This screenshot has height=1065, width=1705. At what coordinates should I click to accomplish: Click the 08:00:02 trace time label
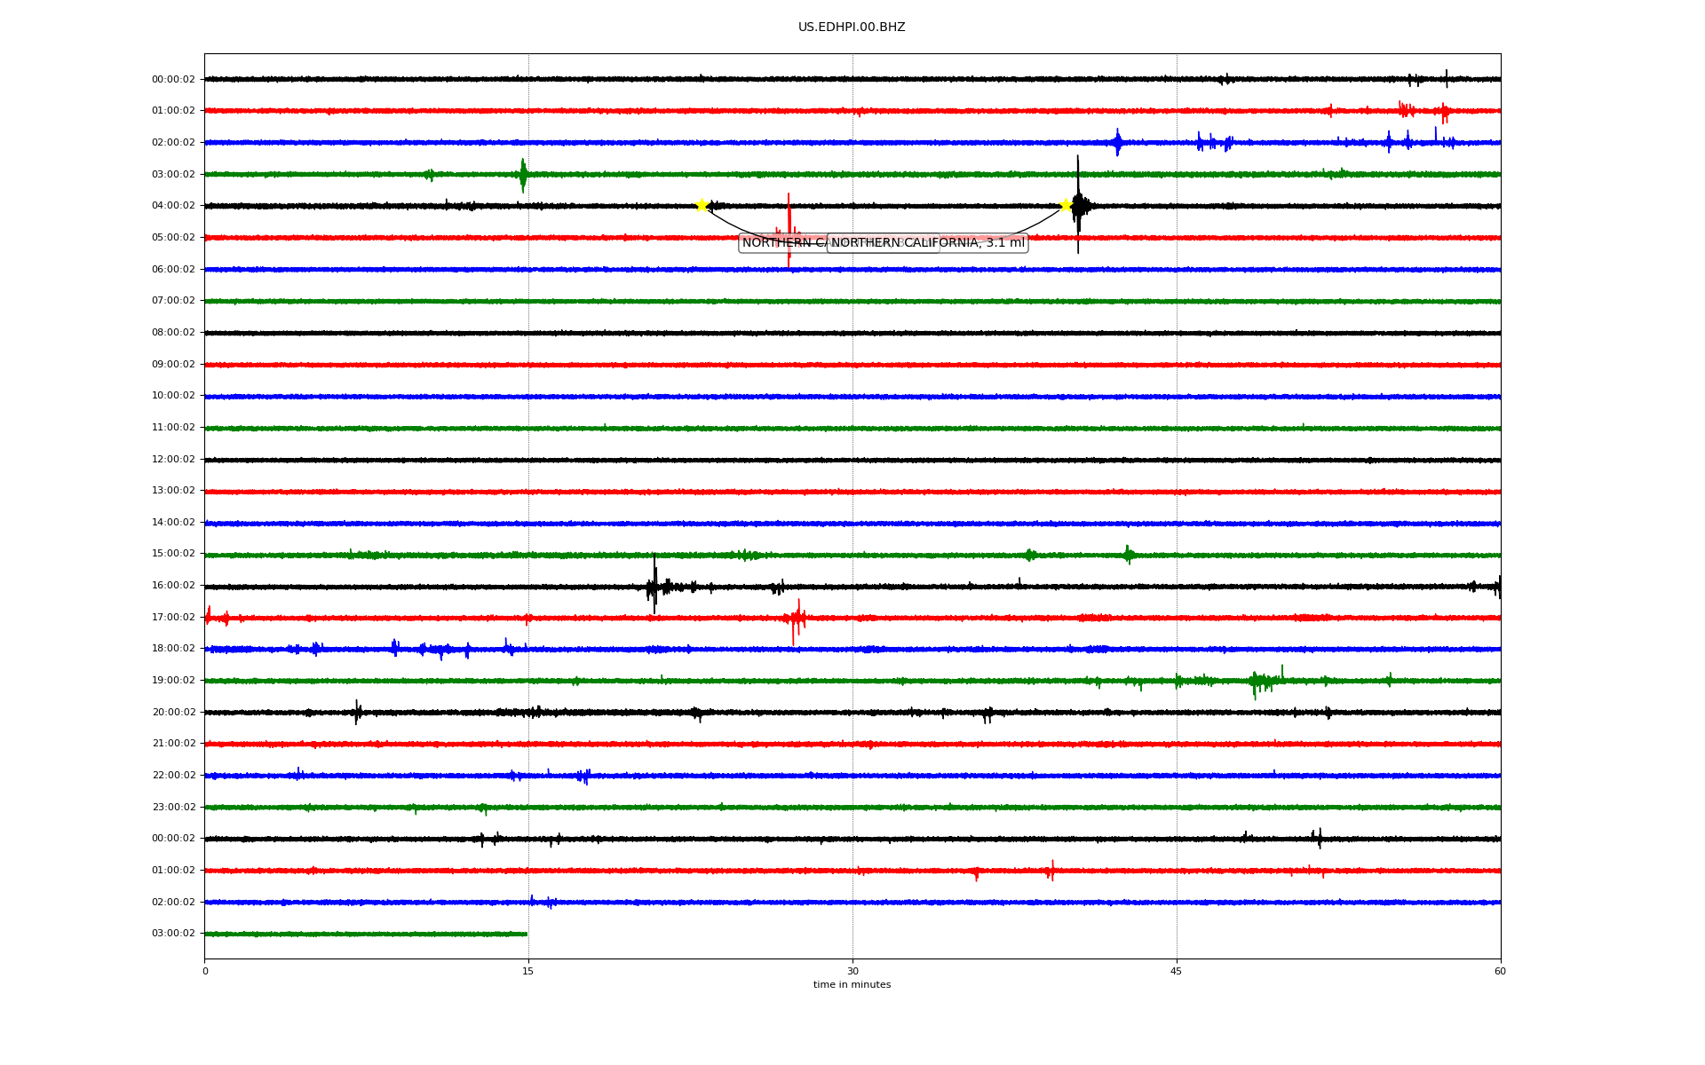173,333
